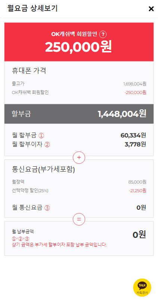Click the 통신요금(부가세포함) section heading
The image size is (158, 306).
[x=43, y=169]
